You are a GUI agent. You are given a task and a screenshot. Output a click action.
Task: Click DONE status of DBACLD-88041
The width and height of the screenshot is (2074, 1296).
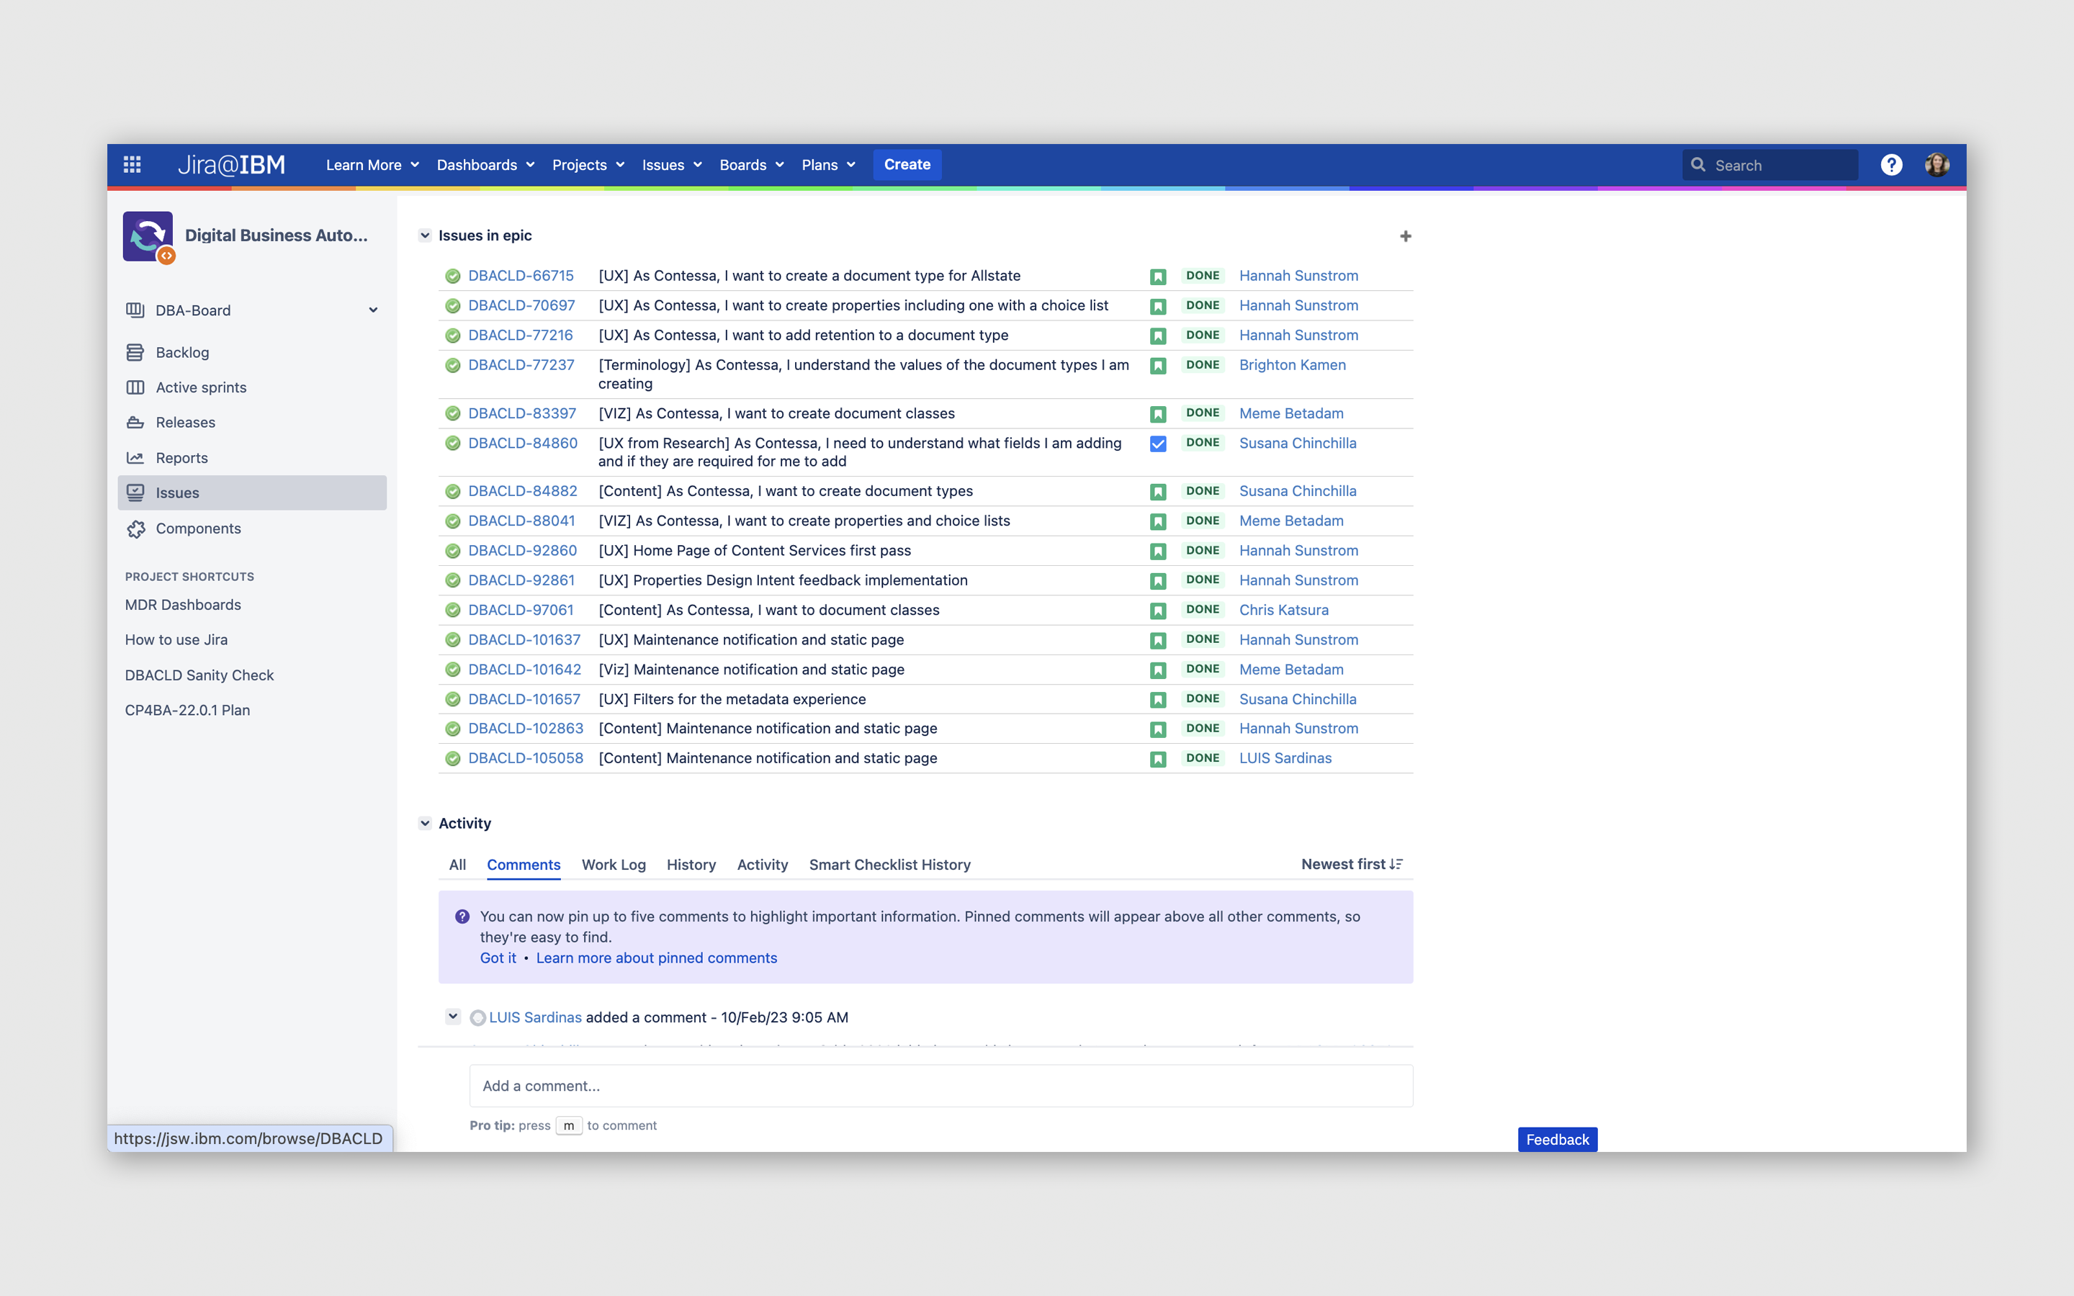1203,521
